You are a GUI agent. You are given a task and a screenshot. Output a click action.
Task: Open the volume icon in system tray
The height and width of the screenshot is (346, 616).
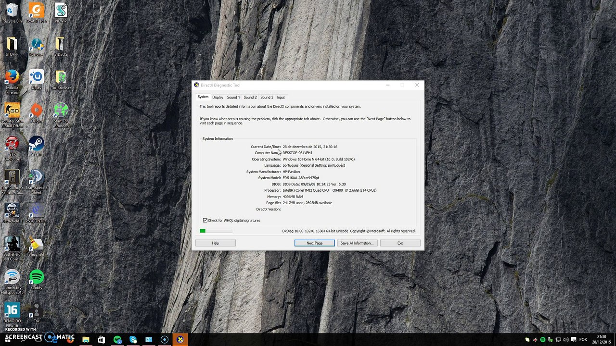click(566, 340)
